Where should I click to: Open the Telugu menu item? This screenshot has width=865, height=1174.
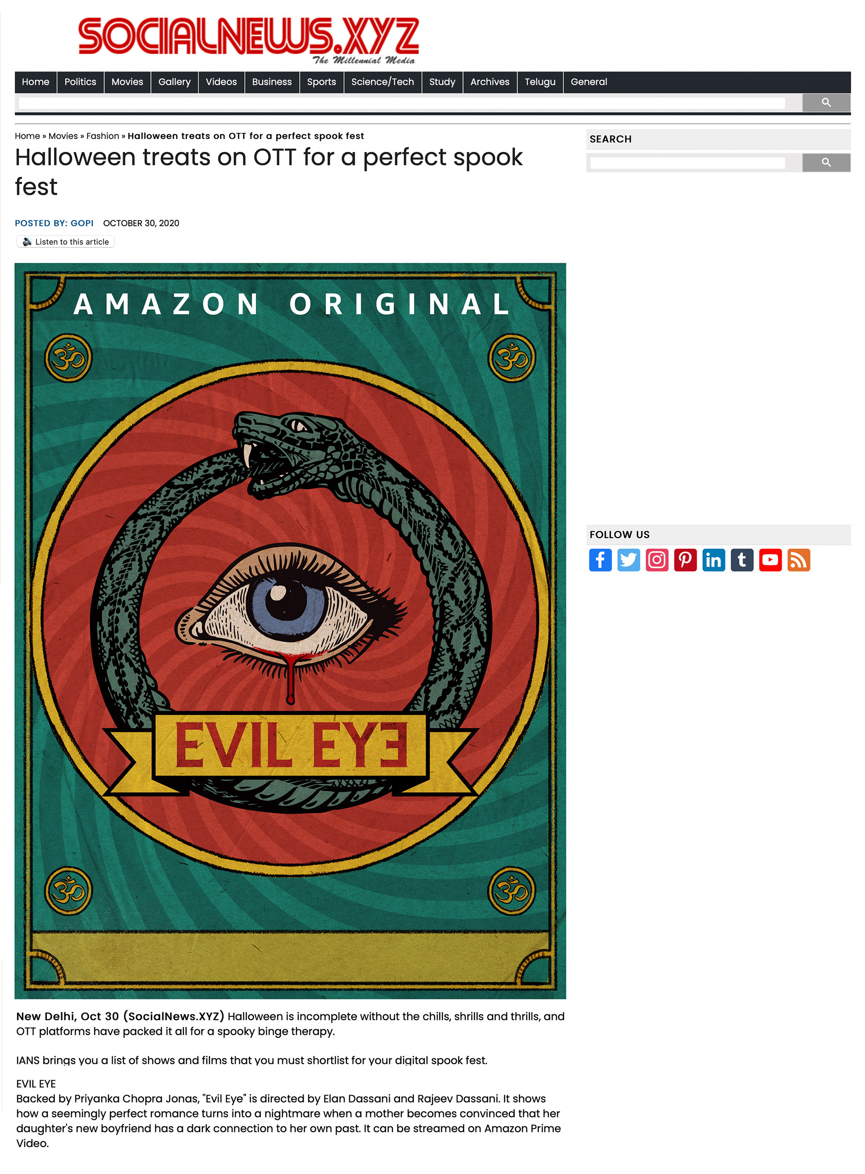tap(540, 82)
